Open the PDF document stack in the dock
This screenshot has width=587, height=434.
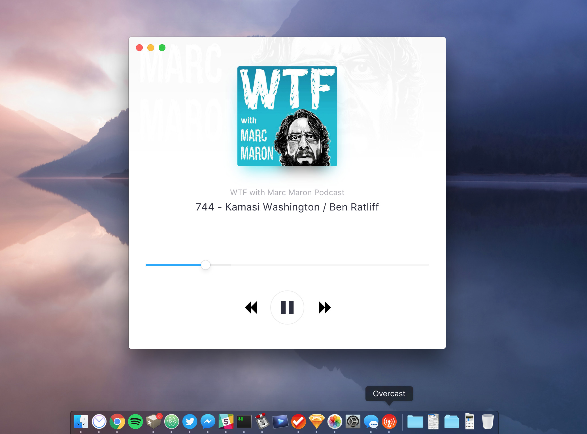[x=433, y=422]
